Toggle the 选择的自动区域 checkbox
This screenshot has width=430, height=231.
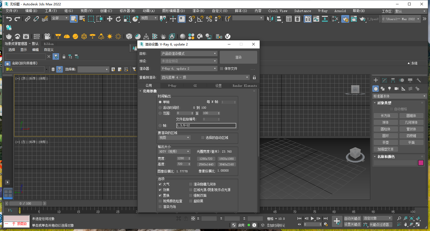[x=203, y=138]
